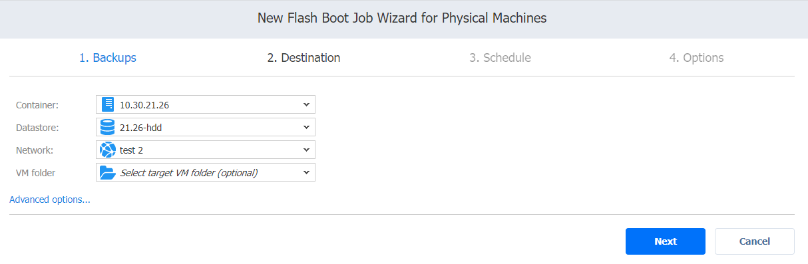The width and height of the screenshot is (808, 264).
Task: Open the 4. Options step
Action: 696,58
